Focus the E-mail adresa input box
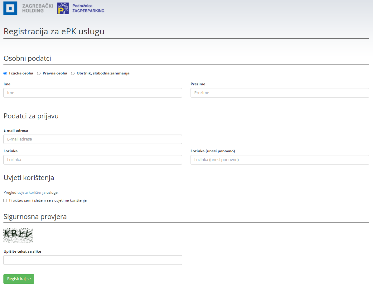The height and width of the screenshot is (286, 373). point(93,139)
